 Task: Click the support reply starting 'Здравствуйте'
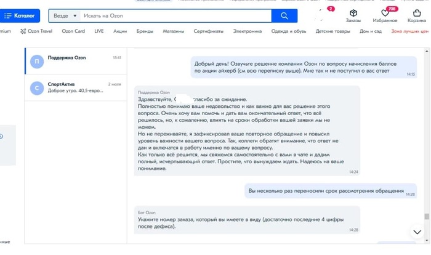(247, 131)
